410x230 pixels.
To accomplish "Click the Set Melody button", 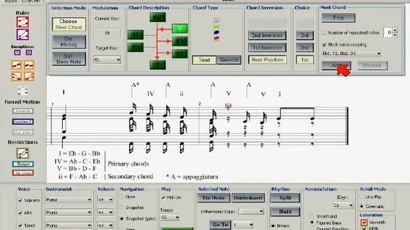I will [x=69, y=42].
